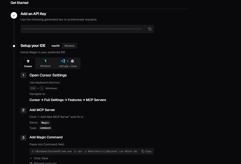
Task: Click the command type code chip
Action: point(45,128)
